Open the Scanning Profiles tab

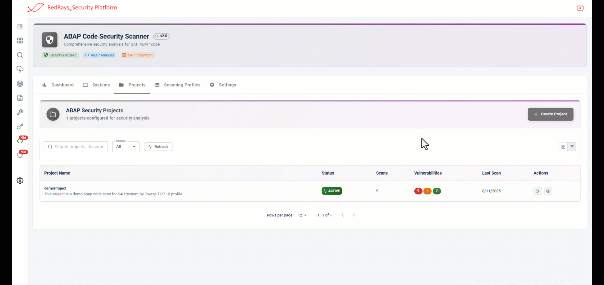[x=177, y=85]
